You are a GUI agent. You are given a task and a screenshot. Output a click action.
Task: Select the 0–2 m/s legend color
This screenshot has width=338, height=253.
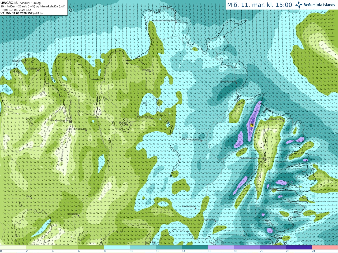coord(13,247)
